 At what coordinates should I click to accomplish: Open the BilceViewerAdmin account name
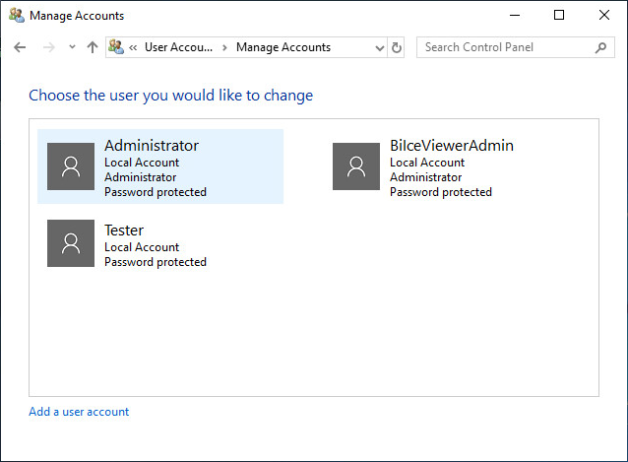pos(451,146)
